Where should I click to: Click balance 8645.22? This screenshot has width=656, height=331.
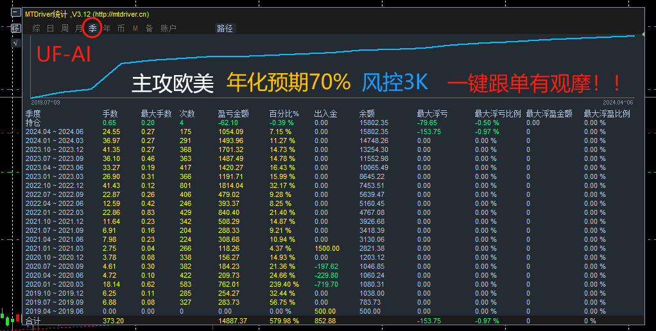pos(372,177)
